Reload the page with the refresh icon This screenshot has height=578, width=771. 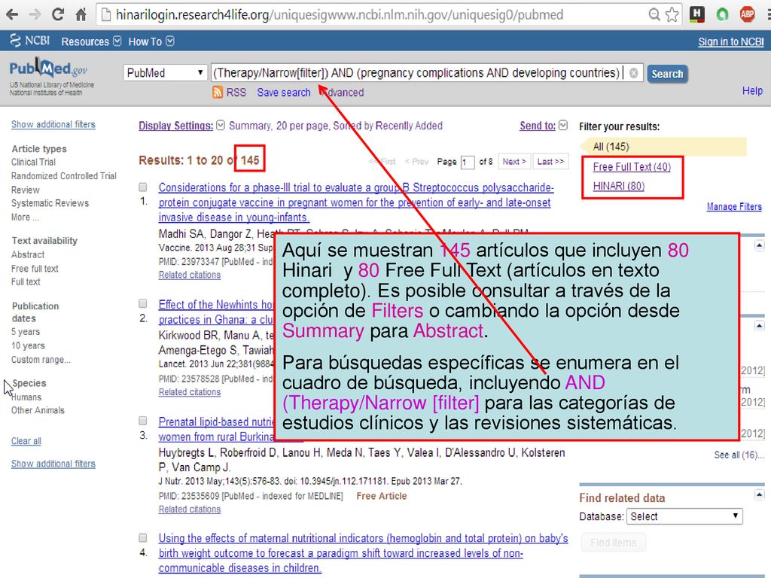58,14
